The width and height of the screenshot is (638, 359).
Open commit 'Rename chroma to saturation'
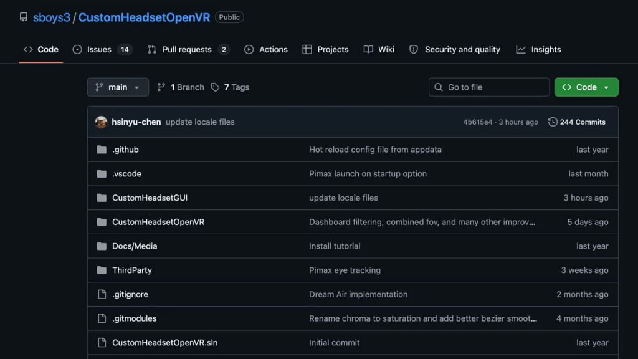423,318
